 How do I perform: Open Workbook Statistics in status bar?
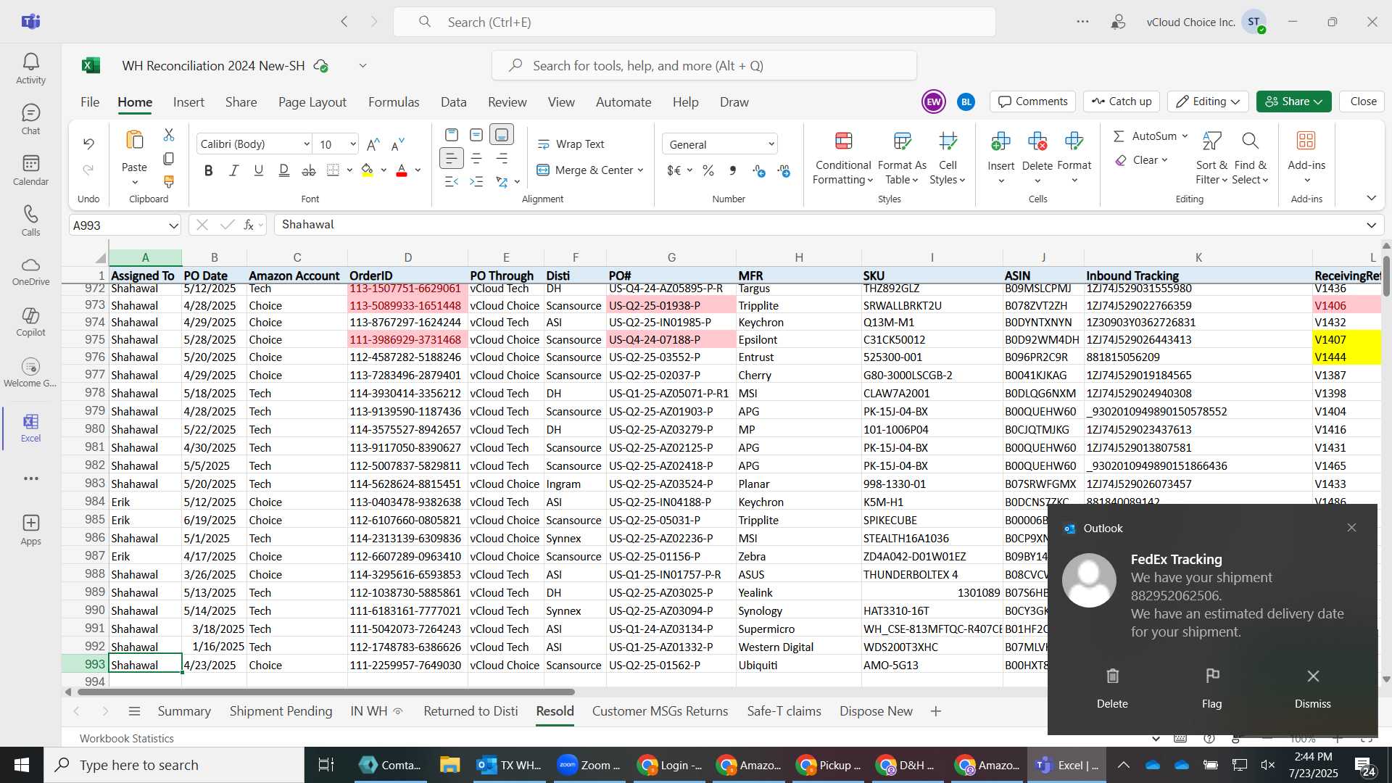tap(127, 739)
